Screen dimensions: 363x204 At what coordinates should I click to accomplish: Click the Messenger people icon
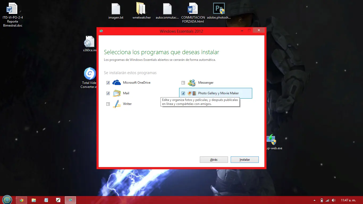click(x=192, y=83)
